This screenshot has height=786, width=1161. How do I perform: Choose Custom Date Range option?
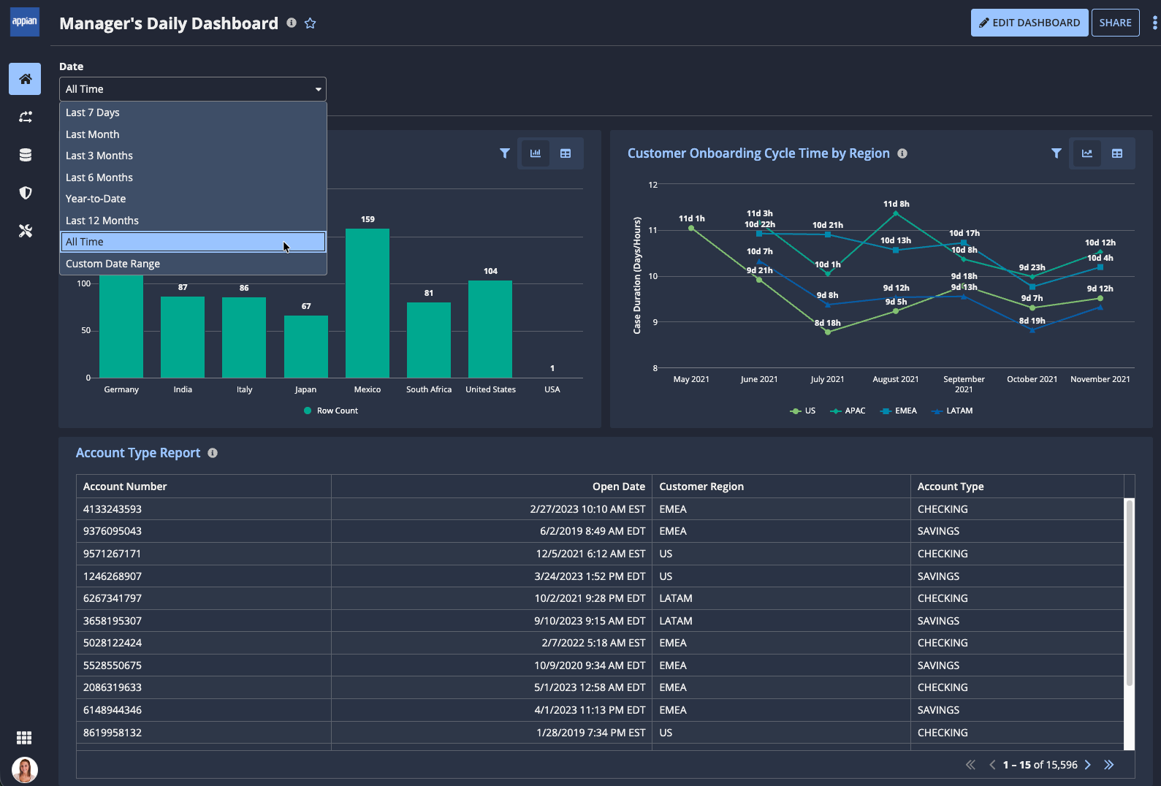(193, 264)
